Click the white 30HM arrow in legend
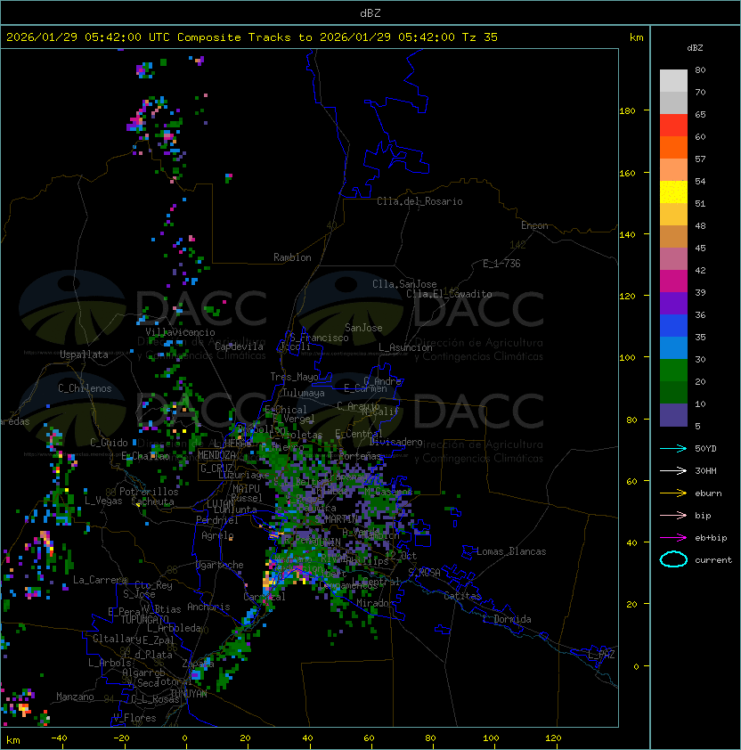This screenshot has height=750, width=741. [x=673, y=471]
